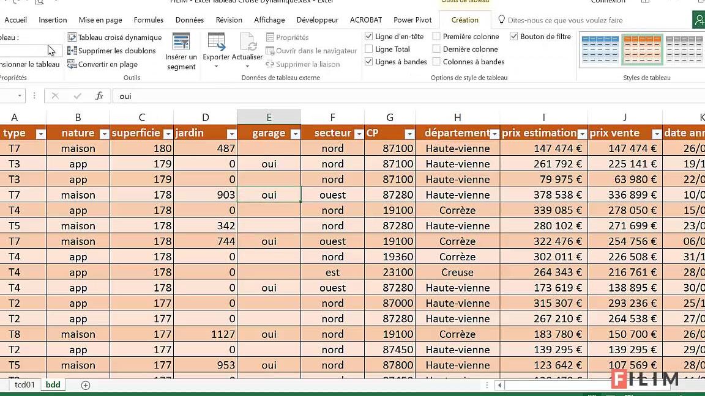Image resolution: width=705 pixels, height=396 pixels.
Task: Select the tcd01 sheet tab
Action: (23, 385)
